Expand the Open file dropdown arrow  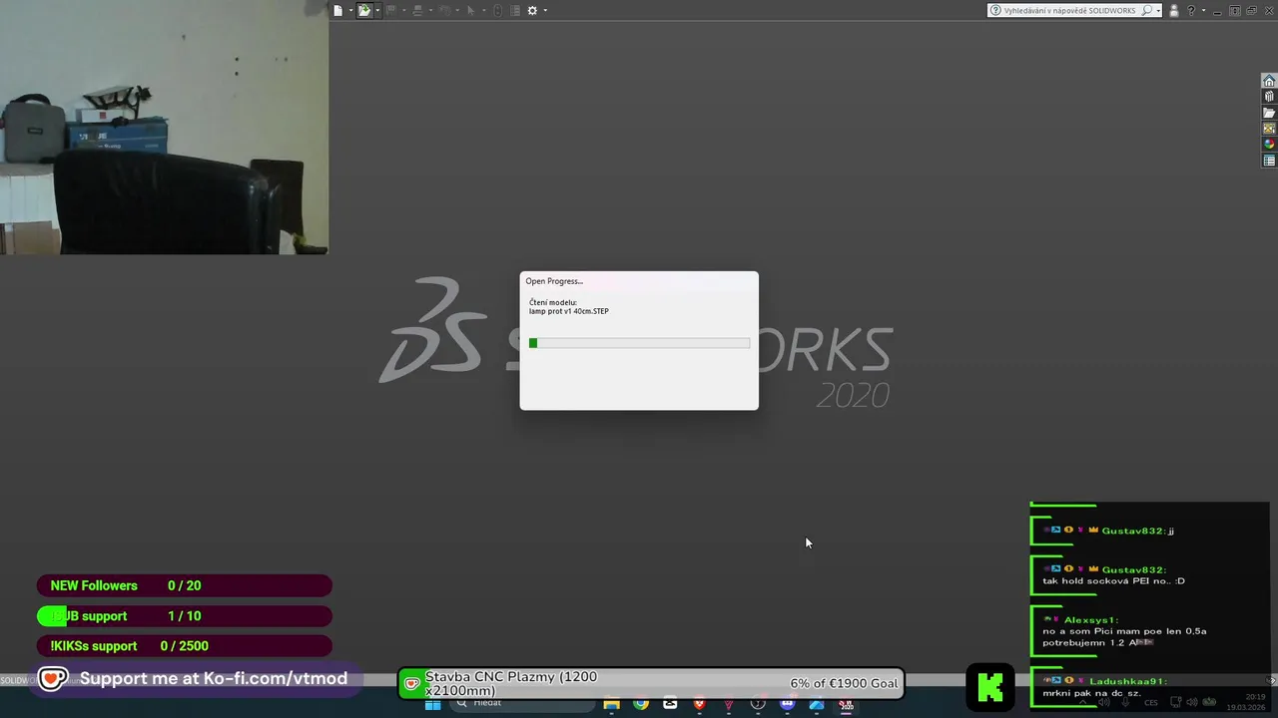[x=377, y=10]
